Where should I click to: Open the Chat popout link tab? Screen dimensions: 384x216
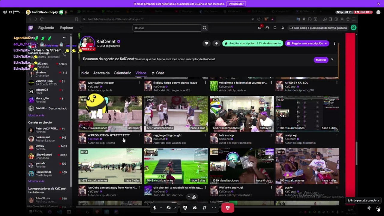tap(158, 73)
